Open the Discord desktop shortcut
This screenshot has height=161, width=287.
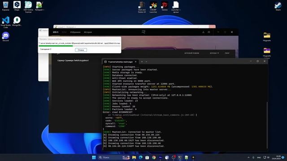tap(6, 37)
